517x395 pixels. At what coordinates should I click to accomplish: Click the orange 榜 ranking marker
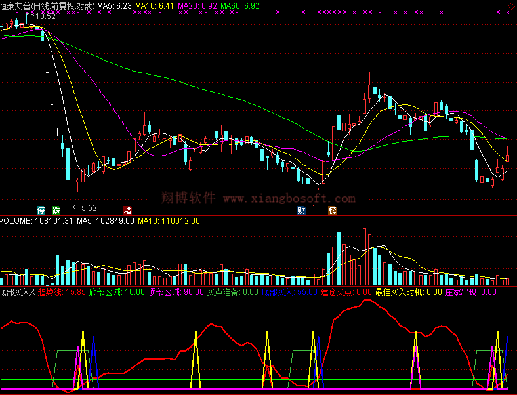(333, 210)
